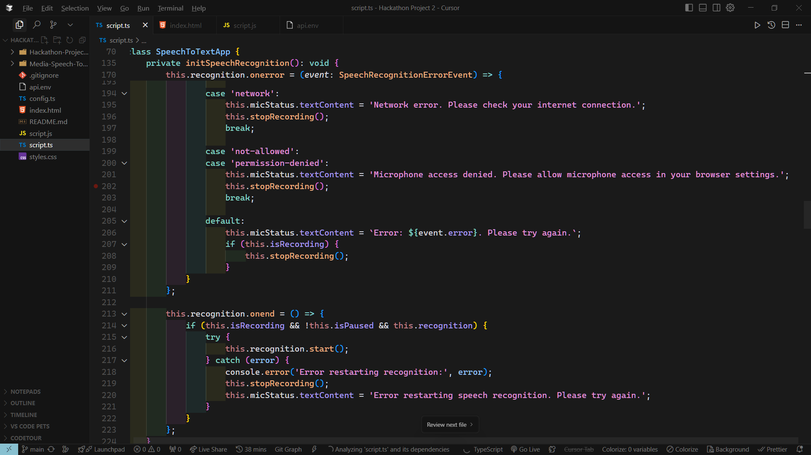Start Go Live server

pos(525,450)
